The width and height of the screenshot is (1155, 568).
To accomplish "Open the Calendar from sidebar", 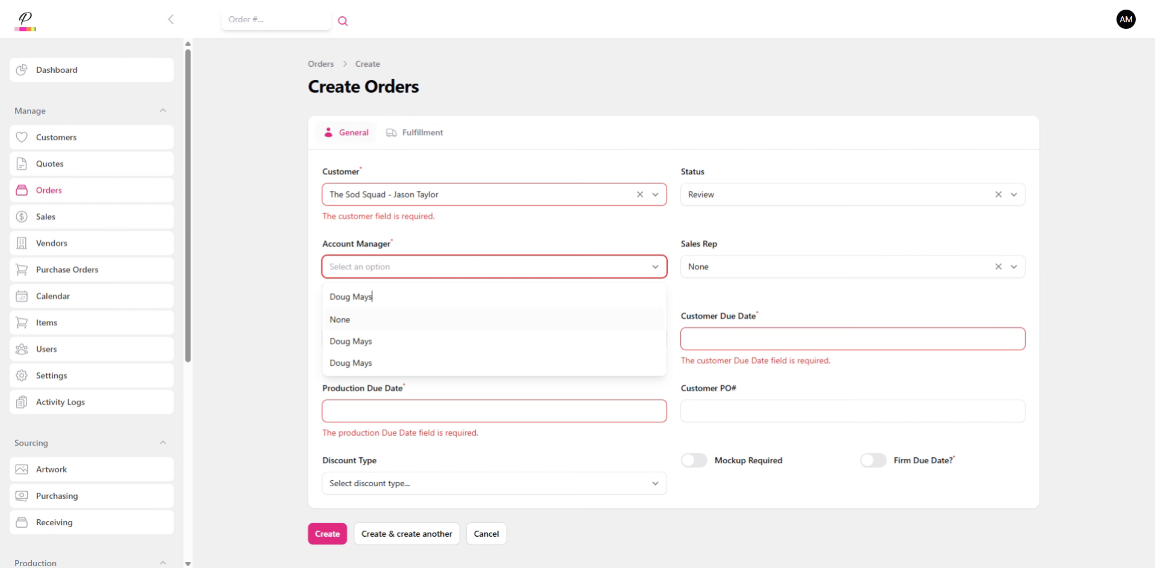I will (x=54, y=295).
